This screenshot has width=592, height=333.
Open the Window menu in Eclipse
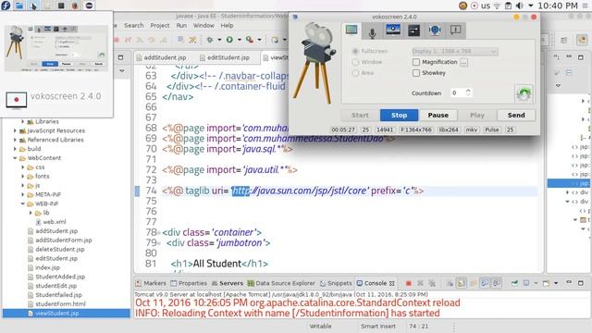[203, 25]
